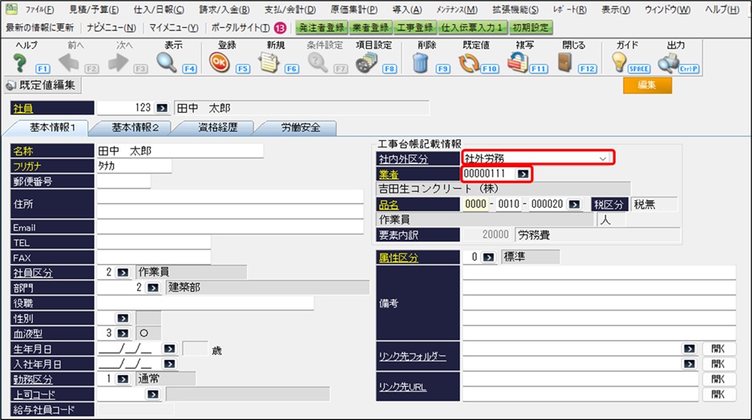The width and height of the screenshot is (752, 420).
Task: Click the 出力 print icon
Action: coord(668,62)
